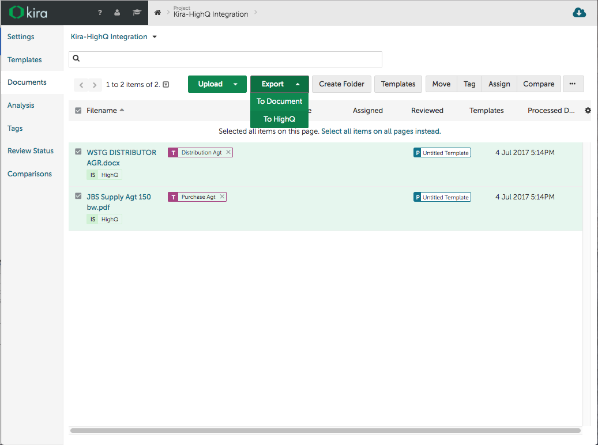The height and width of the screenshot is (445, 598).
Task: Click IS HighQ badge under WSTG DISTRIBUTOR
Action: (104, 175)
